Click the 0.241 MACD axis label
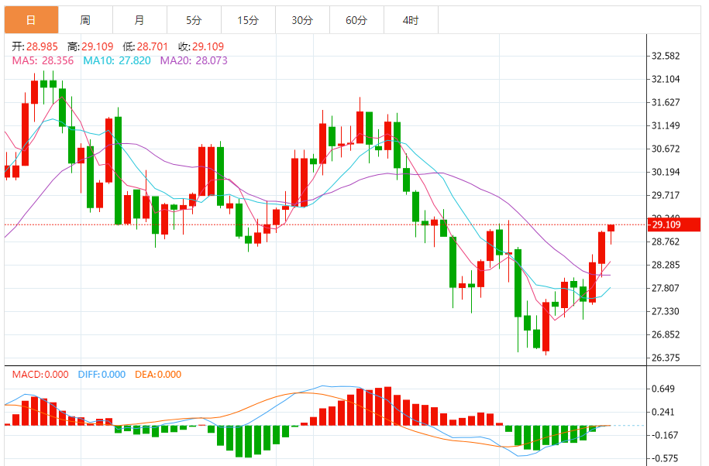The width and height of the screenshot is (709, 466). 663,412
